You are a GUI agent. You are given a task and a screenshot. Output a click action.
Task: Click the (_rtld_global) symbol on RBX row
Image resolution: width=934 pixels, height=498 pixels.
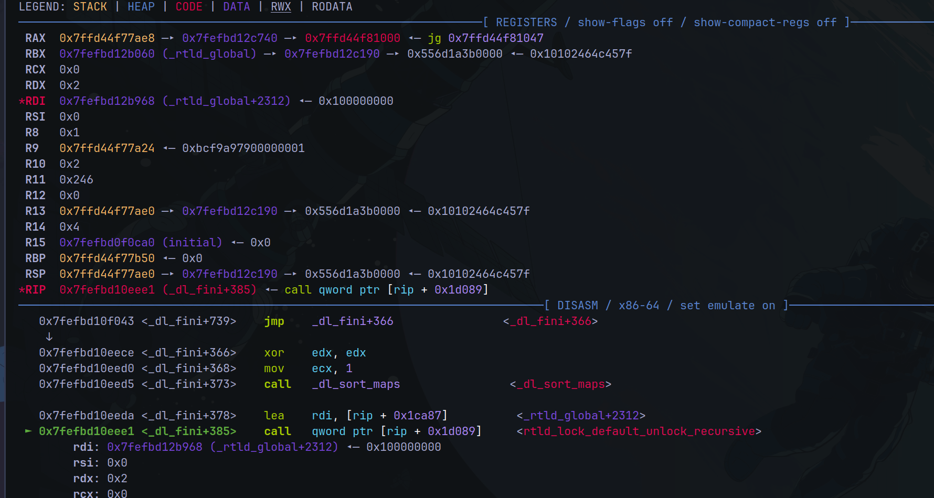click(209, 54)
